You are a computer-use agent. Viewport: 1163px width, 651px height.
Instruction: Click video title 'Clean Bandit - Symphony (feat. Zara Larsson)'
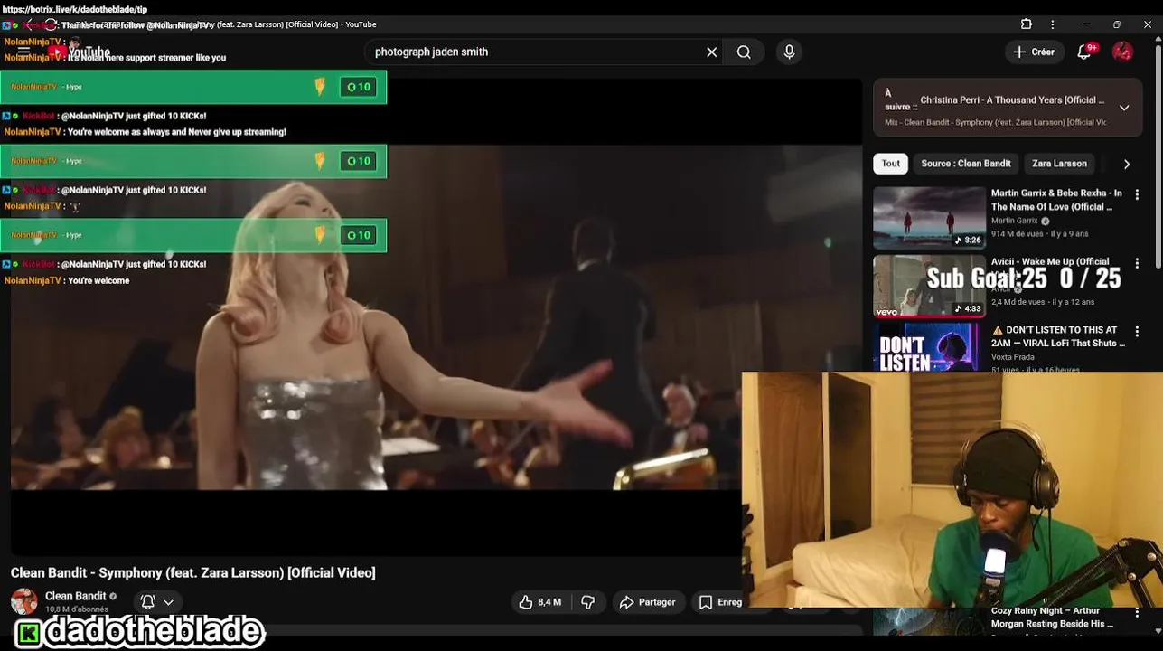click(192, 572)
